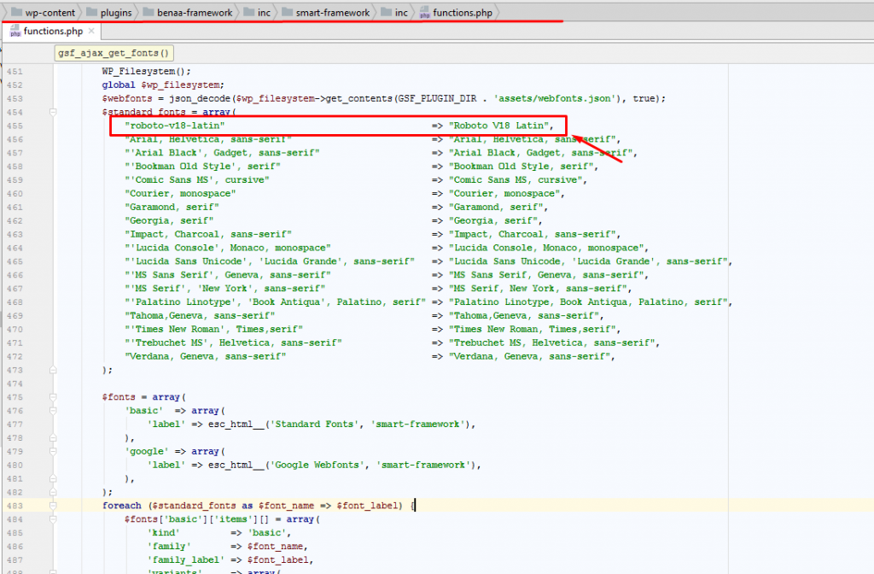Click json_decode function on line 453
This screenshot has height=574, width=874.
pos(200,98)
